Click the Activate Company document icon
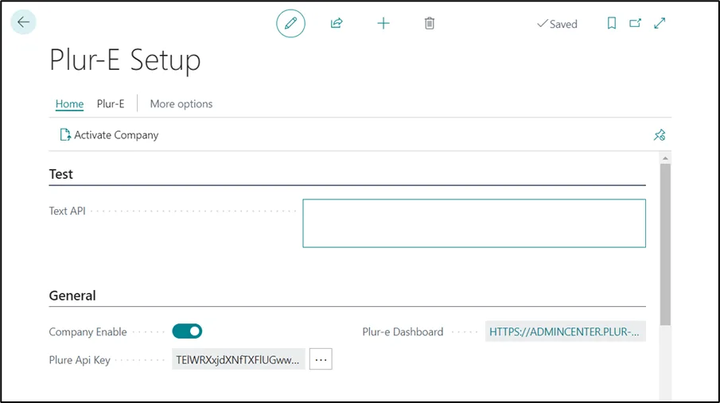The width and height of the screenshot is (720, 403). click(65, 135)
